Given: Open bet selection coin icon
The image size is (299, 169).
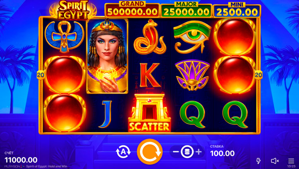Looking at the screenshot, I should 187,152.
